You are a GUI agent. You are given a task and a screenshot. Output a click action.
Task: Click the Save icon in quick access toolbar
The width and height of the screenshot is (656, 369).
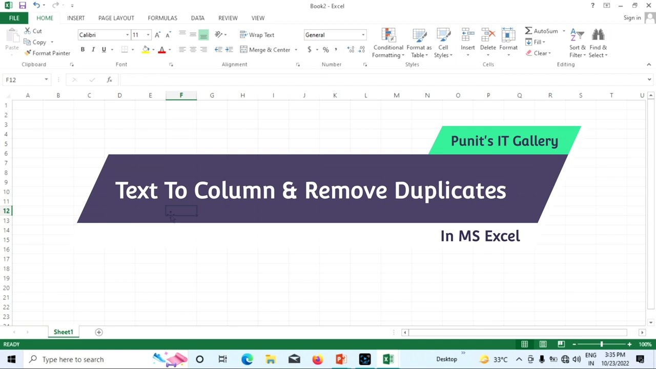coord(22,6)
